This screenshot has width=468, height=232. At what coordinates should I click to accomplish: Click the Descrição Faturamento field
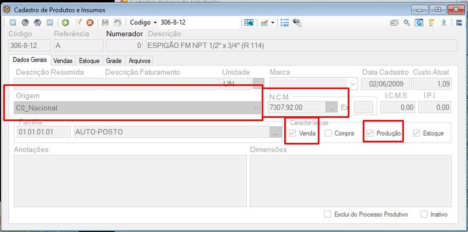pos(163,84)
